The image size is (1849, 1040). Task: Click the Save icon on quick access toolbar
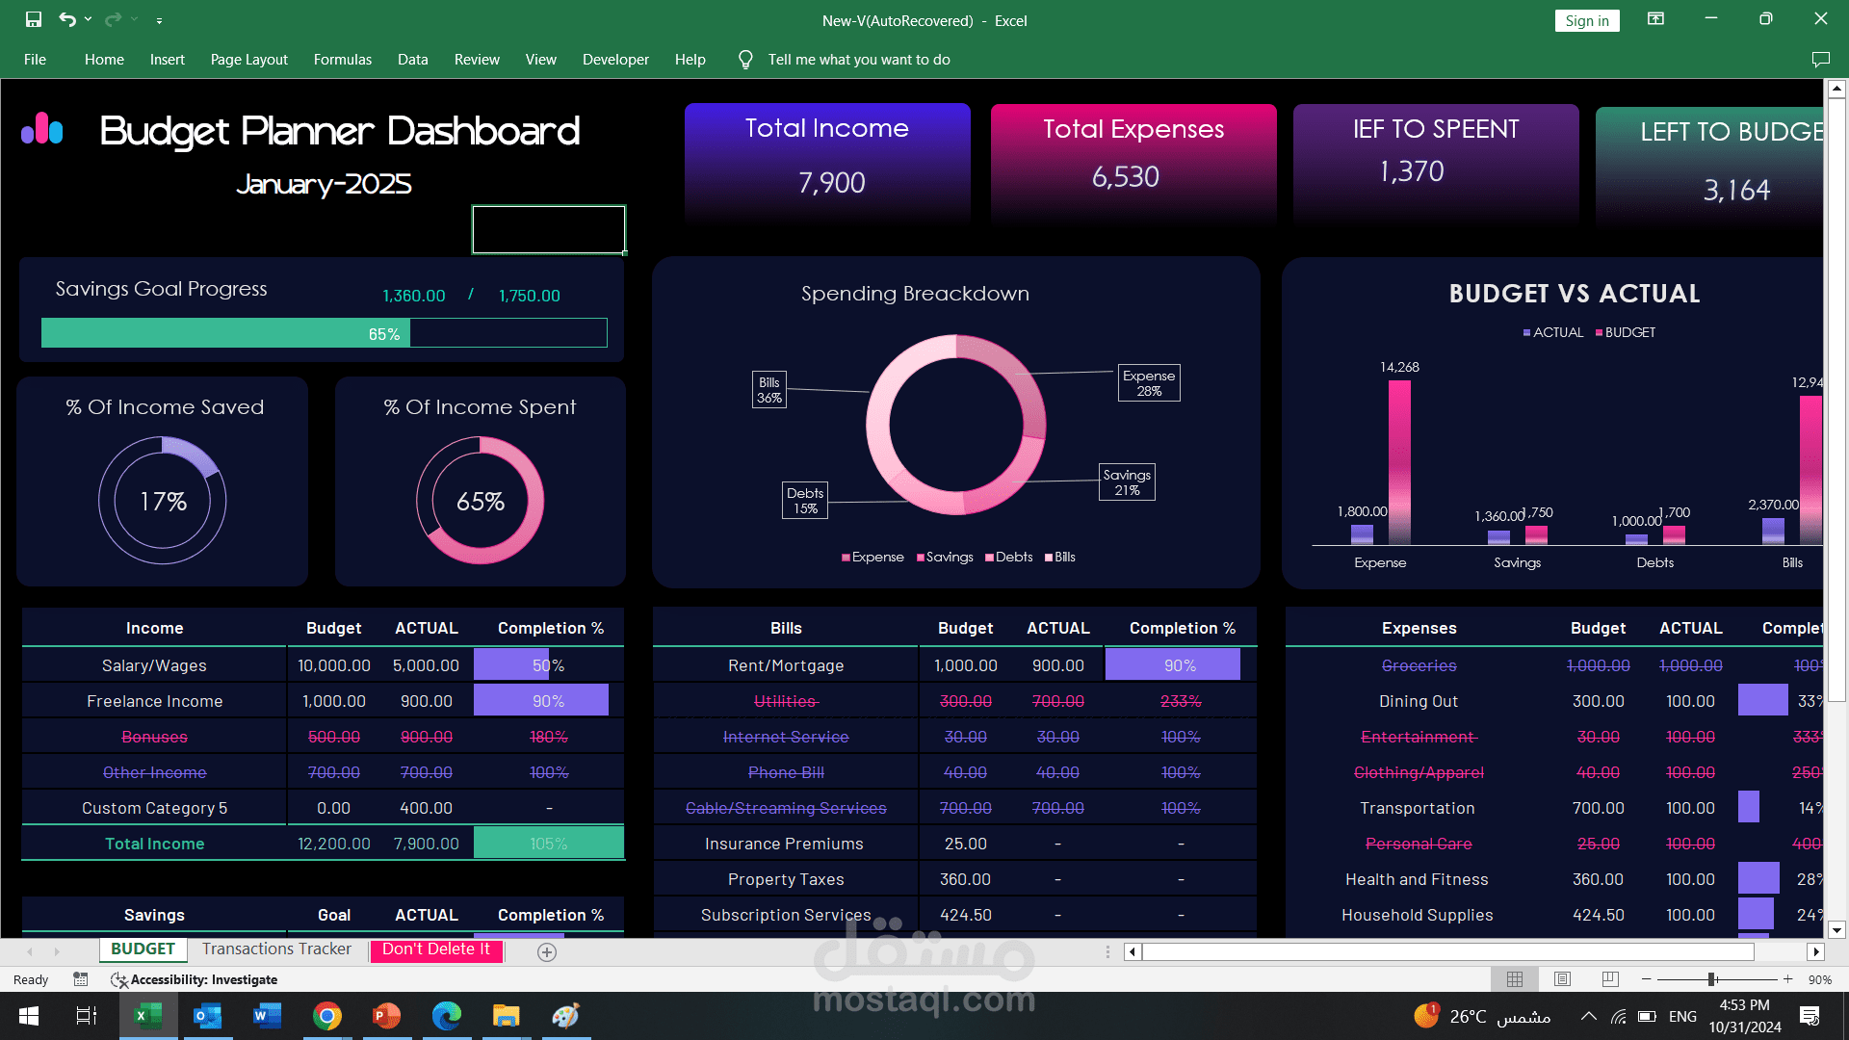(x=35, y=18)
